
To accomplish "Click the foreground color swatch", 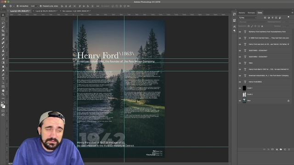I will click(x=2, y=105).
